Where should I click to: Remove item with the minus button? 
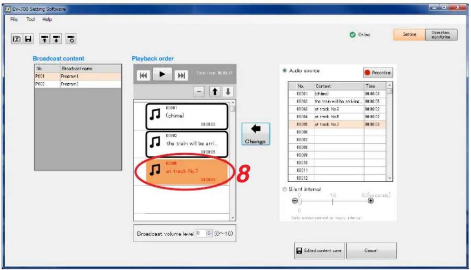point(199,92)
